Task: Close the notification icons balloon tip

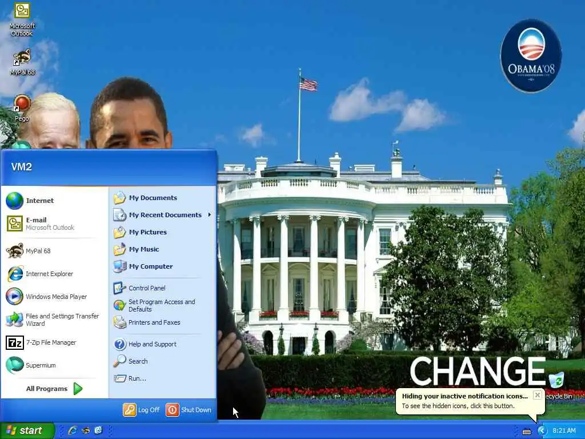Action: [x=537, y=395]
